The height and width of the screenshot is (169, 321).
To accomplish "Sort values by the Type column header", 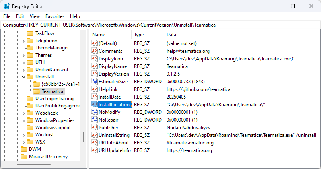I will tap(148, 35).
